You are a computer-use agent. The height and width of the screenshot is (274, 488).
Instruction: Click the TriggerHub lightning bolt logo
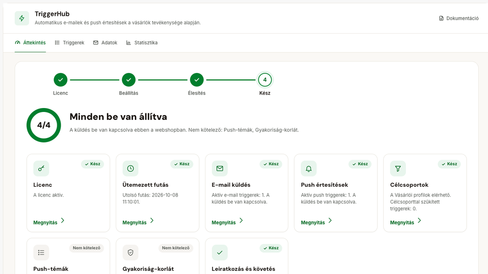(x=22, y=18)
